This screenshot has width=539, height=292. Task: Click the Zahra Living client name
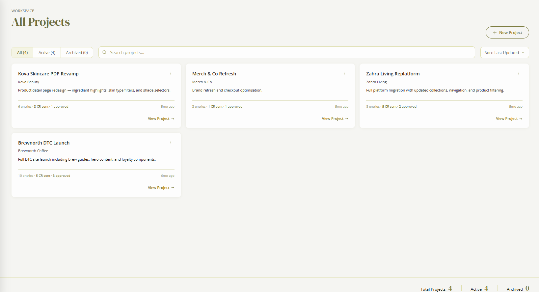(376, 82)
